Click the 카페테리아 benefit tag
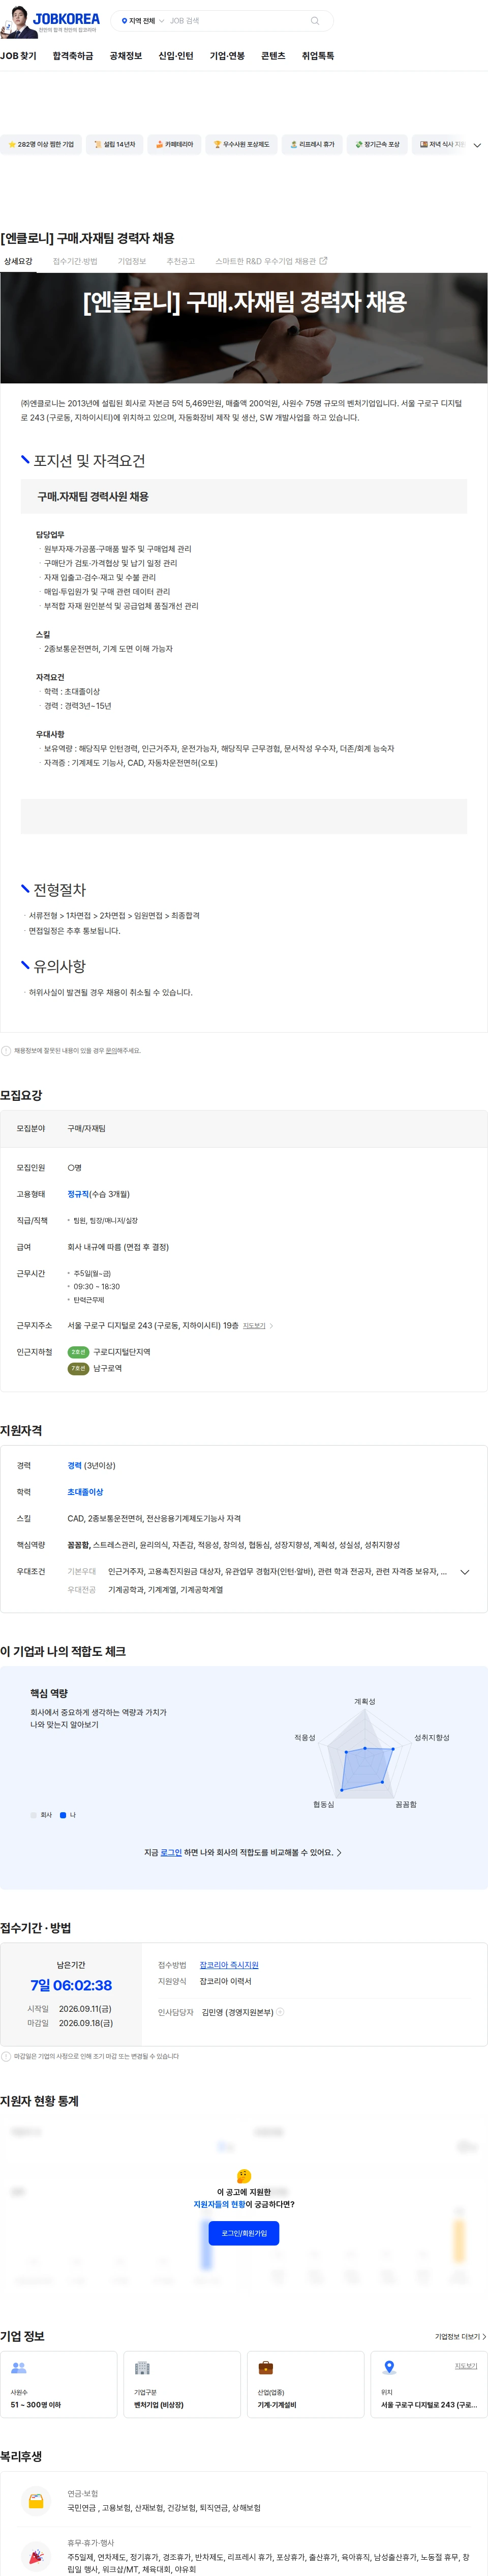 [x=175, y=144]
